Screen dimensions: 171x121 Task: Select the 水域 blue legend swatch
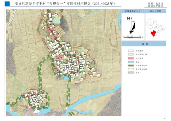[x=131, y=62]
